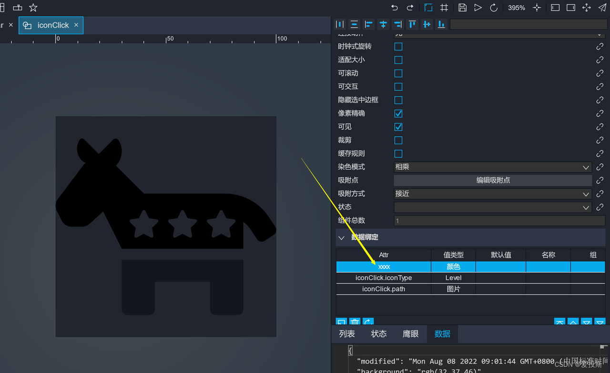
Task: Enable the 缓存规则 checkbox
Action: 398,153
